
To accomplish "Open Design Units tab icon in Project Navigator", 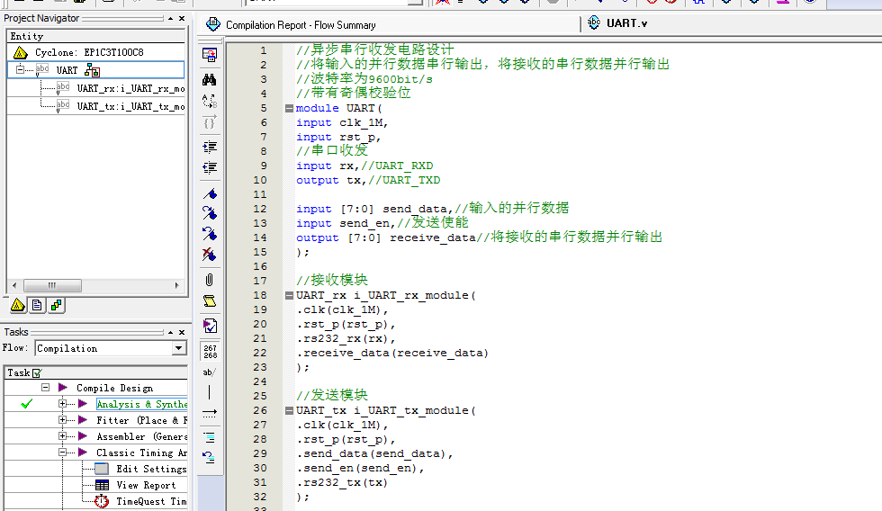I will click(56, 305).
